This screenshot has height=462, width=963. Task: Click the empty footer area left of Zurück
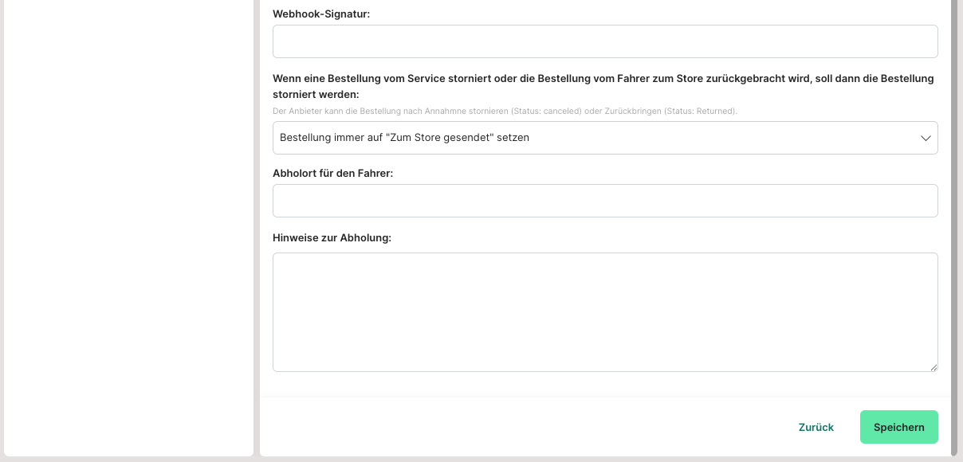point(518,427)
